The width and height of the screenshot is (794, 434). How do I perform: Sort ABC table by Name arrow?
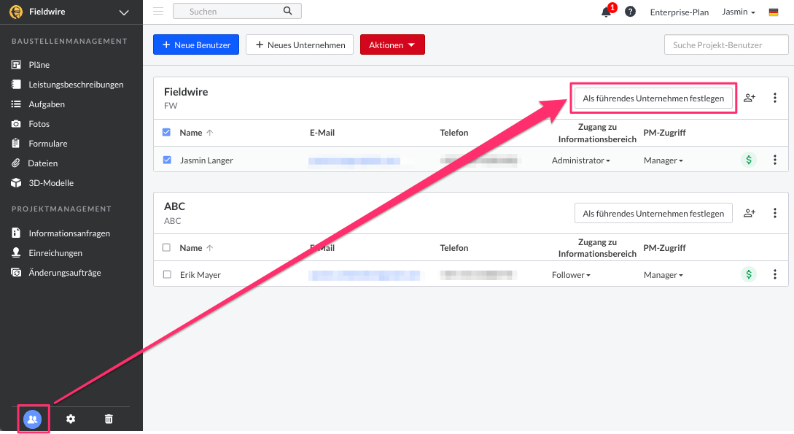(210, 248)
